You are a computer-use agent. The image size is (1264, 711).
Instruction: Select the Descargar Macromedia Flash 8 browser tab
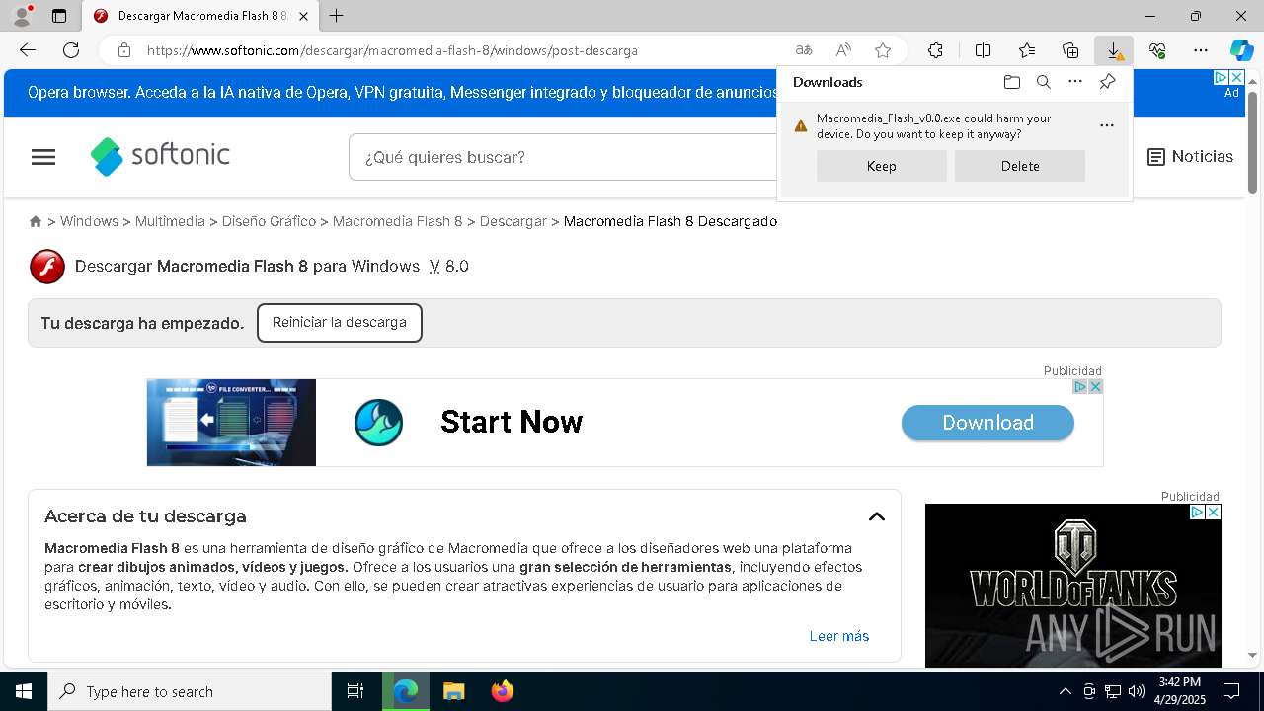(201, 16)
